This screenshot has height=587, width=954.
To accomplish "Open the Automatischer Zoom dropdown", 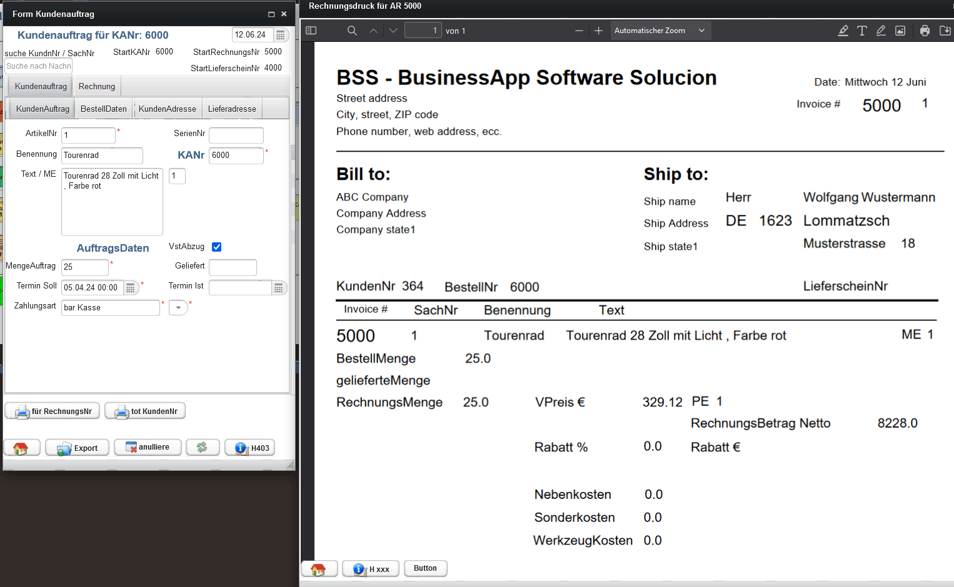I will point(660,31).
